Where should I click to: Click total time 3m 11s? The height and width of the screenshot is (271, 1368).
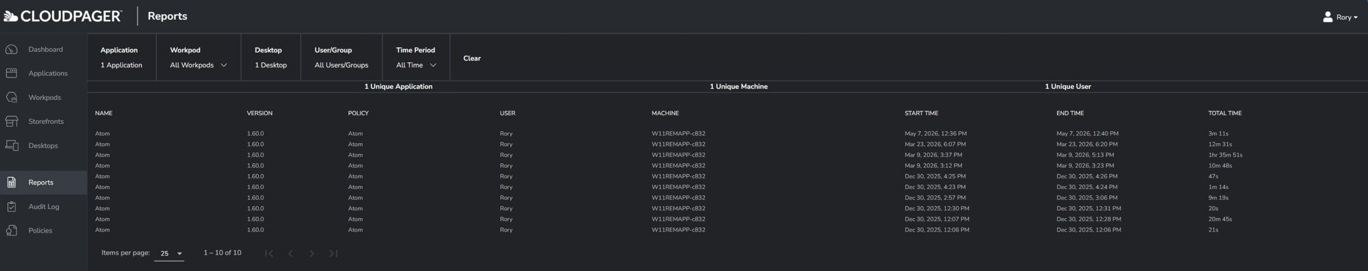click(1218, 134)
